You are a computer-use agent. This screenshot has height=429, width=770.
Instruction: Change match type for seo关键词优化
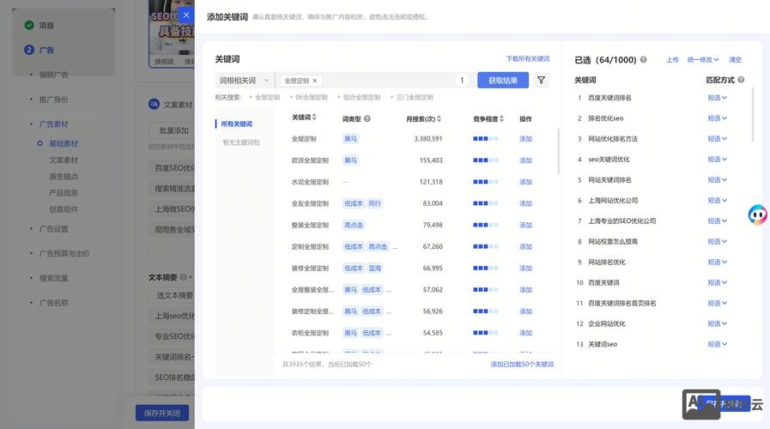[717, 160]
